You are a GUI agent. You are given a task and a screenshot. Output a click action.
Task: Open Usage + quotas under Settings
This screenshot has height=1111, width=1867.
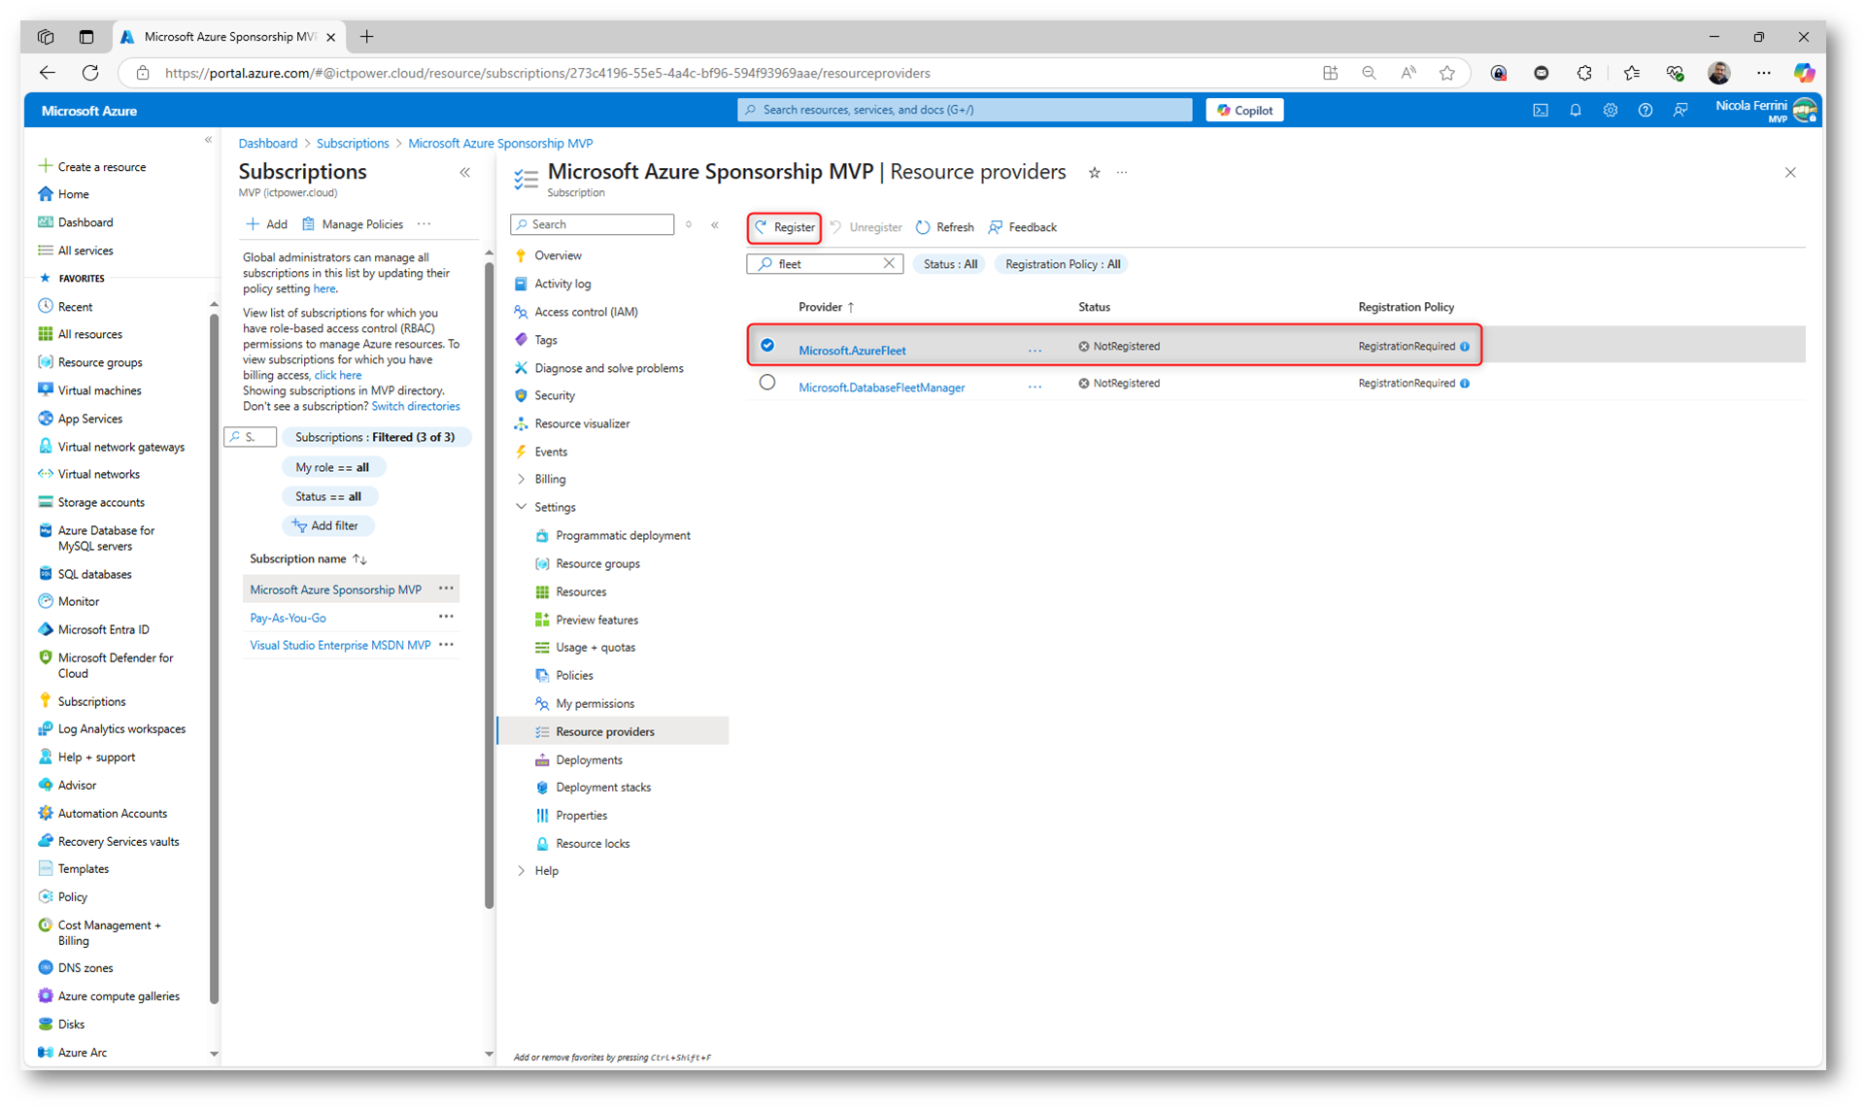pos(595,648)
